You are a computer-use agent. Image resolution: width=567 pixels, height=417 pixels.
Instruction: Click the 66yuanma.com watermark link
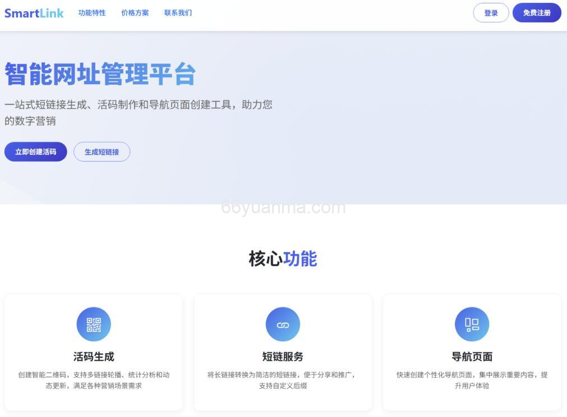pos(282,208)
